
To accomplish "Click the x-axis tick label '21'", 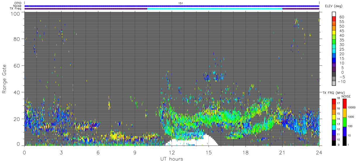I will (x=282, y=152).
